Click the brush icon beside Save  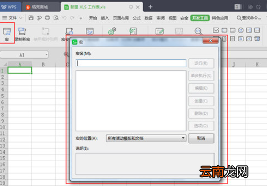click(39, 18)
